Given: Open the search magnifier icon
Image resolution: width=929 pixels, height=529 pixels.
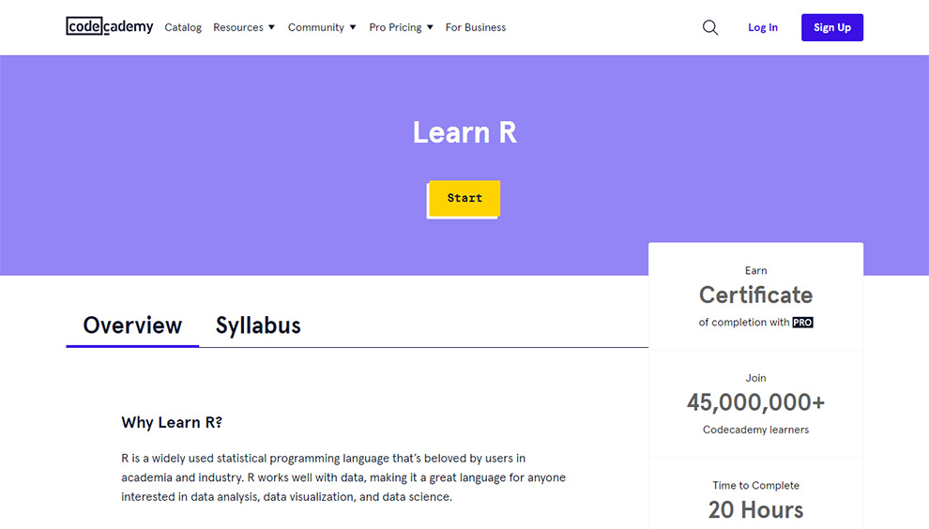Looking at the screenshot, I should coord(709,28).
